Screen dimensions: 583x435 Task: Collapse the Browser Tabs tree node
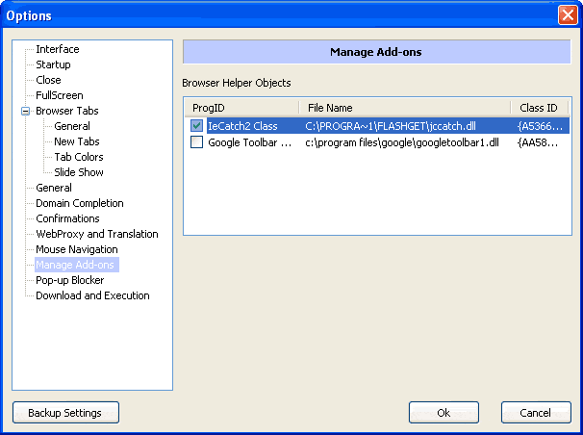click(x=25, y=111)
